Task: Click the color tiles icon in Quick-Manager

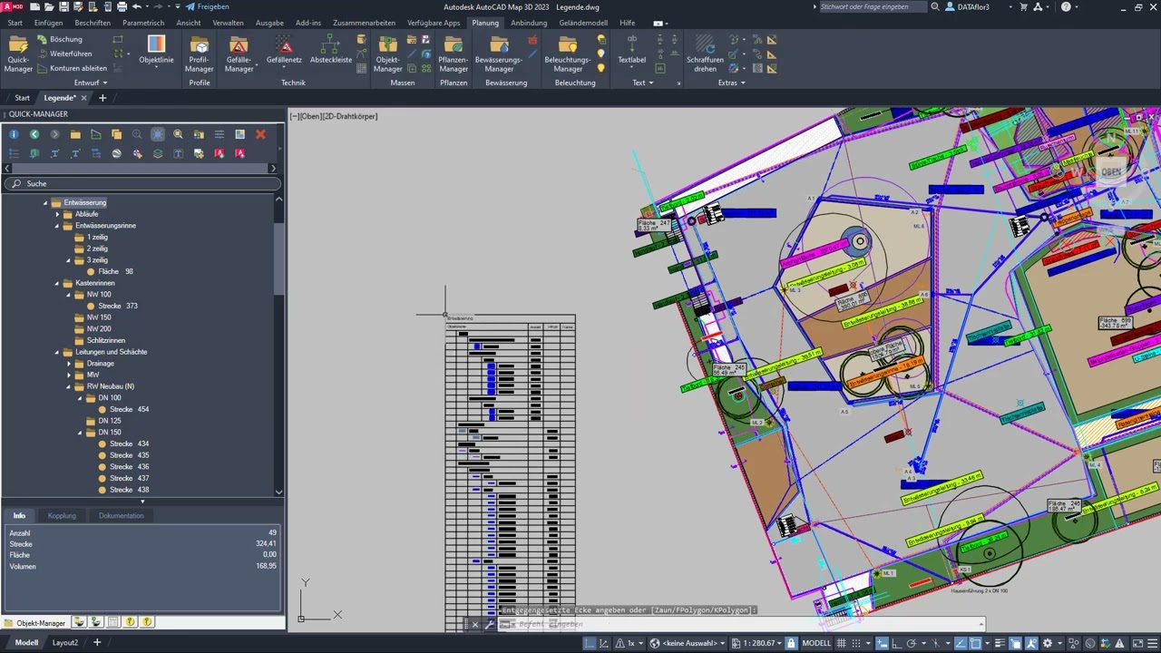Action: pyautogui.click(x=239, y=134)
